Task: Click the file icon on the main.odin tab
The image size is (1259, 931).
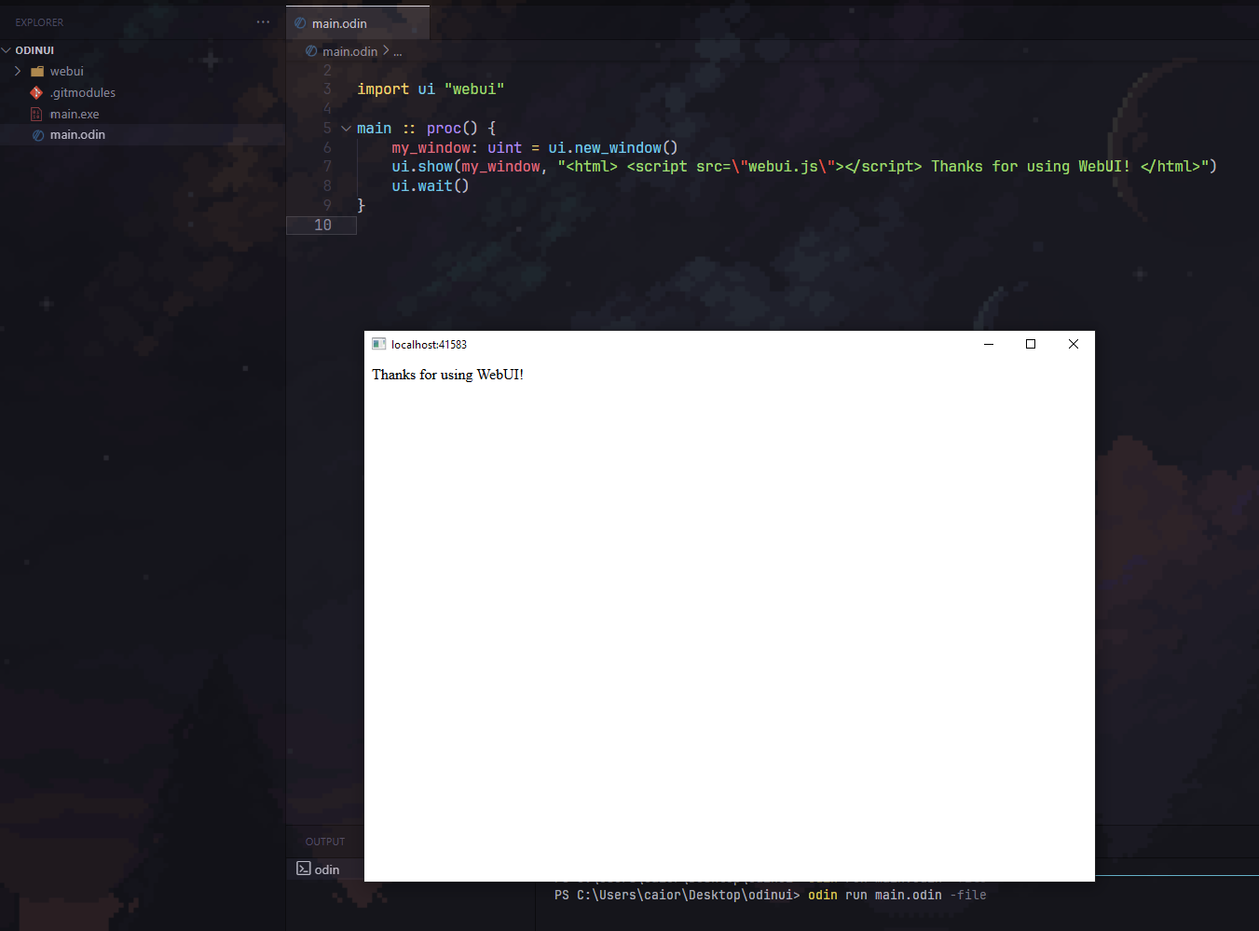Action: point(300,23)
